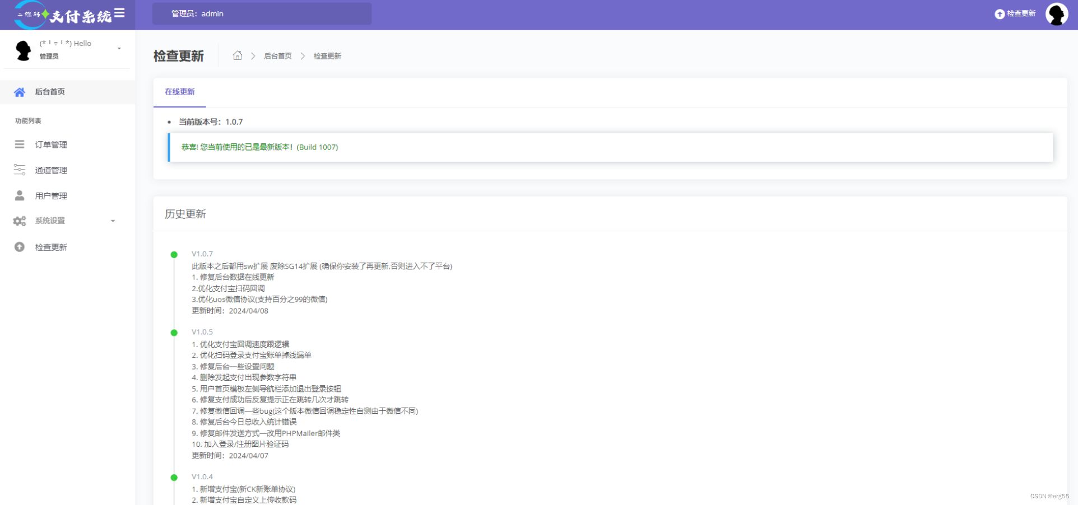Screen dimensions: 1078x505
Task: Select the 通道管理 channel icon
Action: 20,170
